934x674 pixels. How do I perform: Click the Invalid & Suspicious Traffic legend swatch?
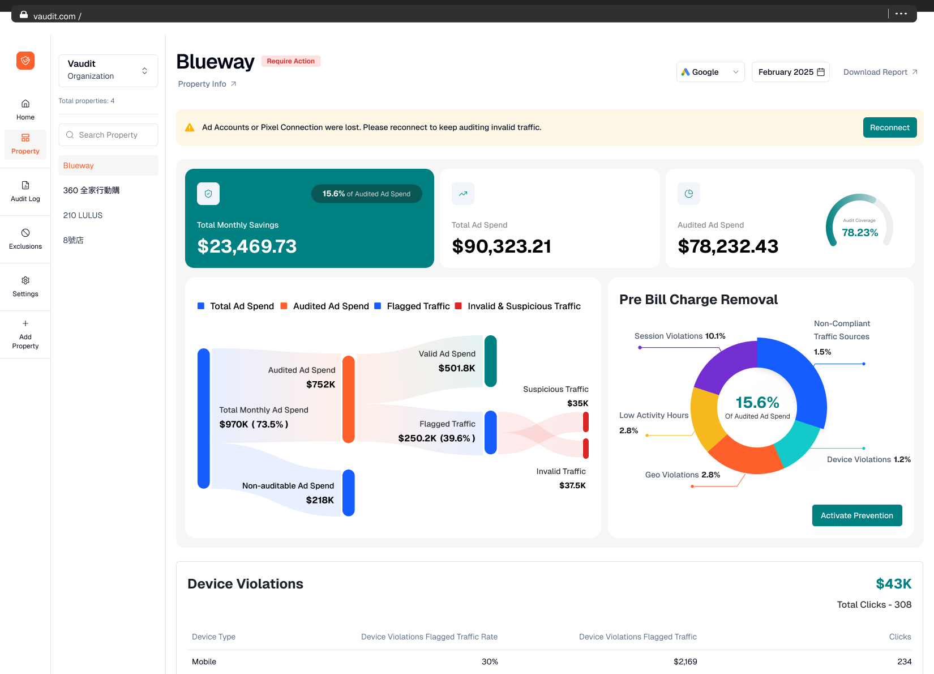click(x=459, y=306)
